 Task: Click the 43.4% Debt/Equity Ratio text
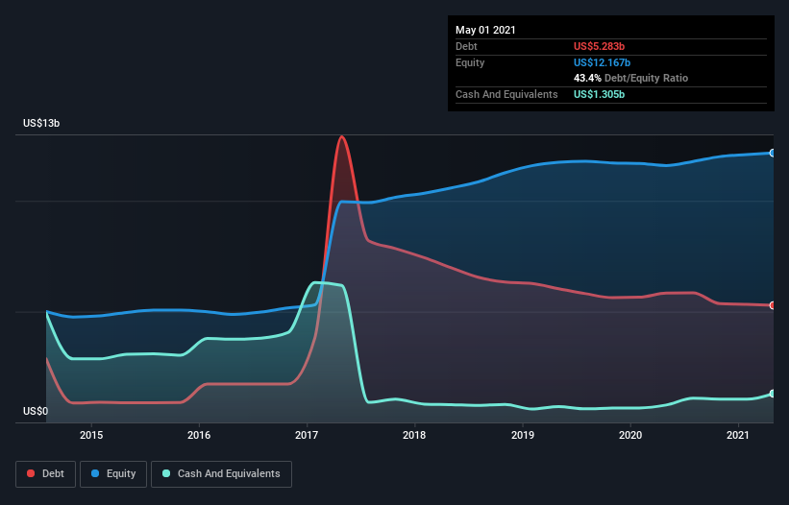point(631,78)
